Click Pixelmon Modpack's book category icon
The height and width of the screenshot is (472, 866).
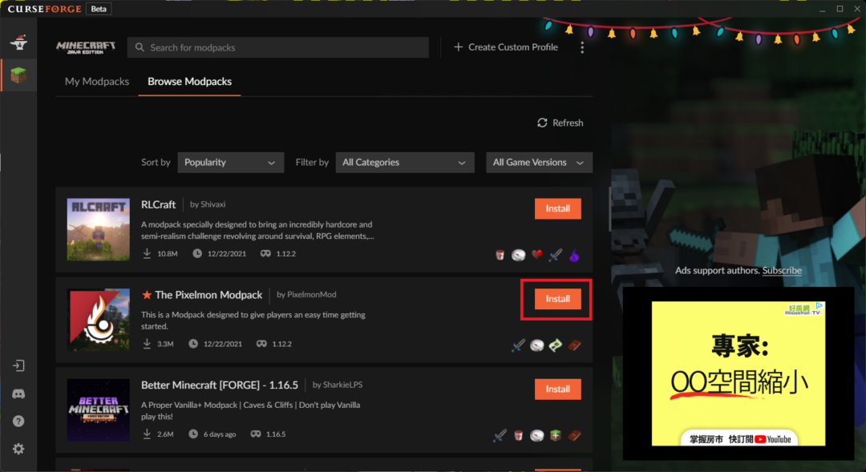tap(574, 345)
